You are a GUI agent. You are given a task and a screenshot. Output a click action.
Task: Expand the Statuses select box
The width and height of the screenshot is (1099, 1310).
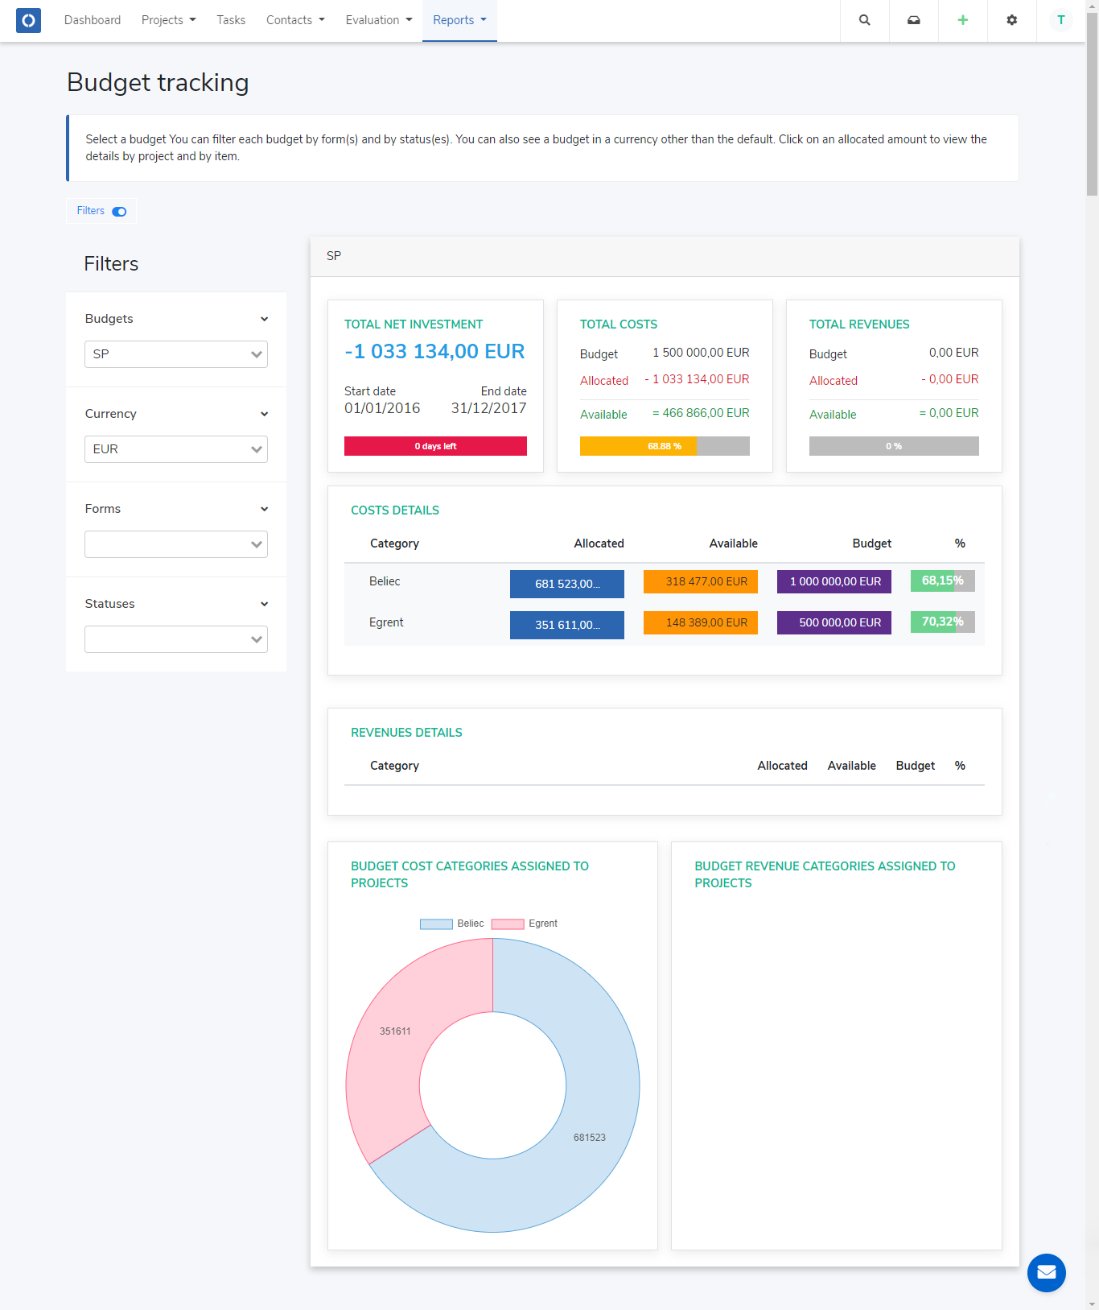175,639
